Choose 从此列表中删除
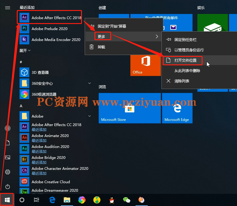Image resolution: width=237 pixels, height=206 pixels. click(x=200, y=70)
